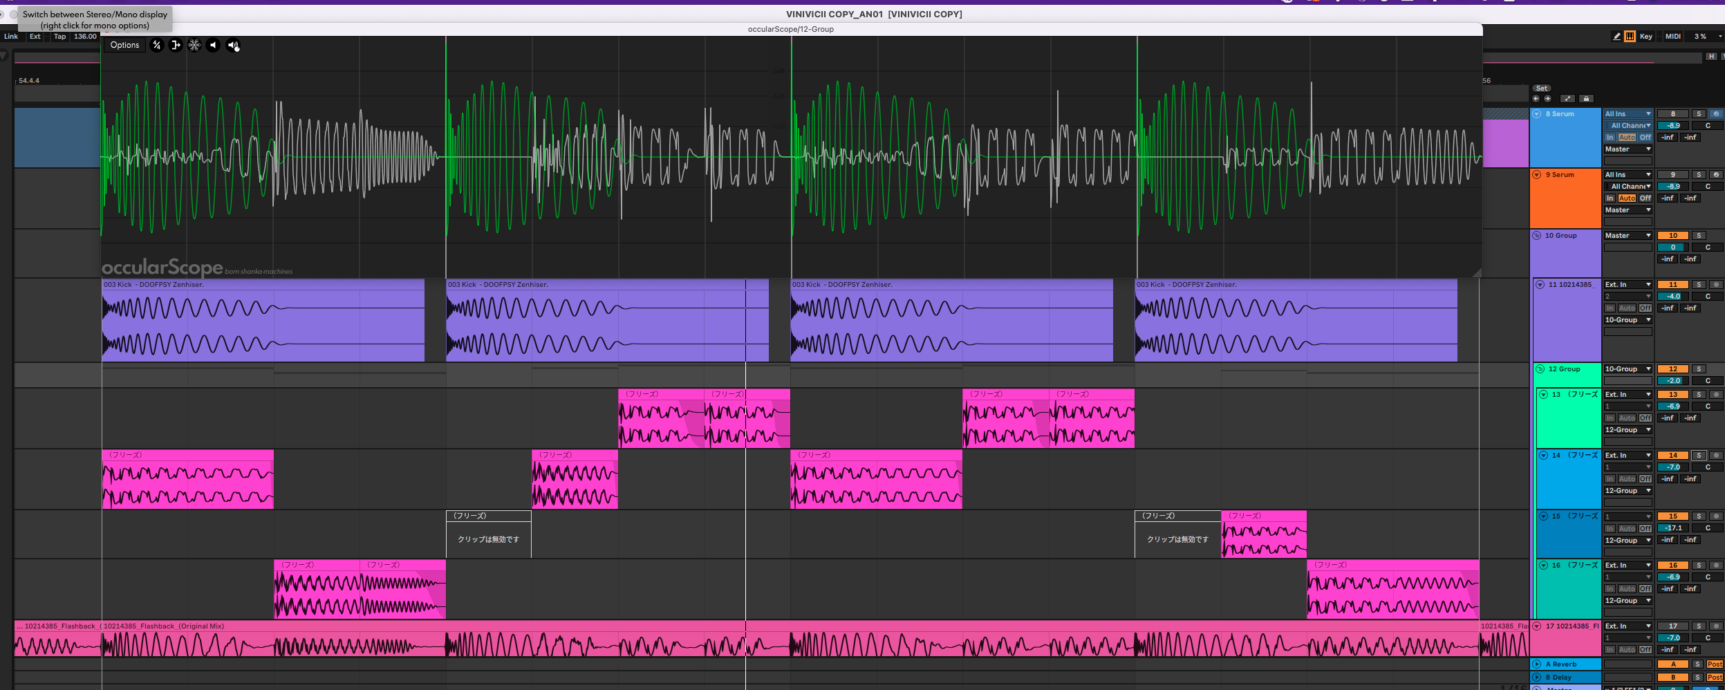Viewport: 1725px width, 690px height.
Task: Toggle the track 12 Group activator
Action: pyautogui.click(x=1672, y=369)
